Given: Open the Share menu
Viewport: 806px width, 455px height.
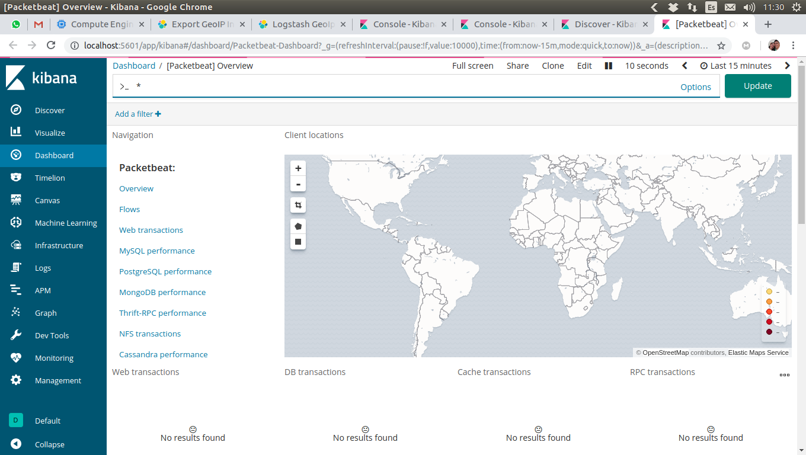Looking at the screenshot, I should coord(518,66).
